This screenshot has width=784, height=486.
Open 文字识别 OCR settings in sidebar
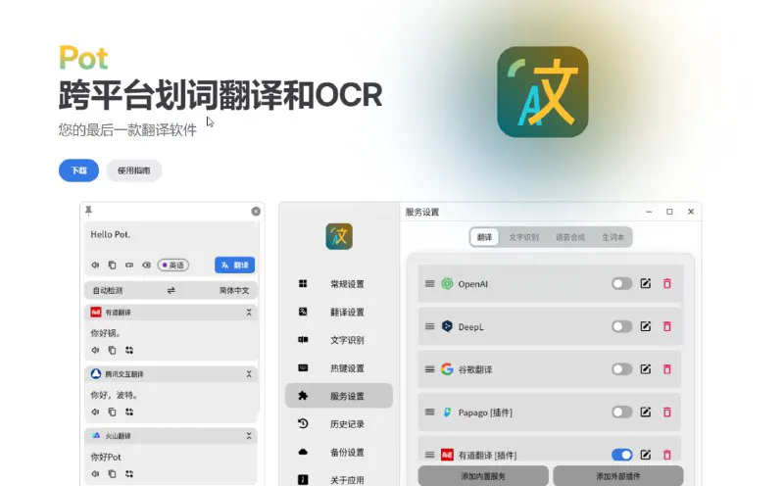tap(339, 340)
